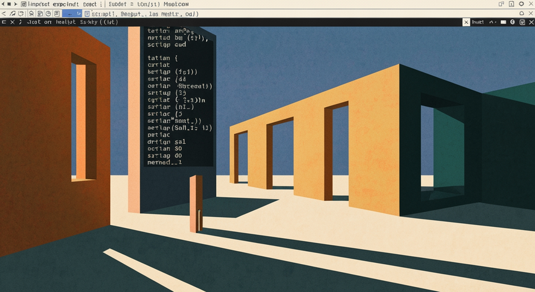Click the document icon beside the first title tab
Viewport: 535px width, 292px height.
pyautogui.click(x=24, y=4)
